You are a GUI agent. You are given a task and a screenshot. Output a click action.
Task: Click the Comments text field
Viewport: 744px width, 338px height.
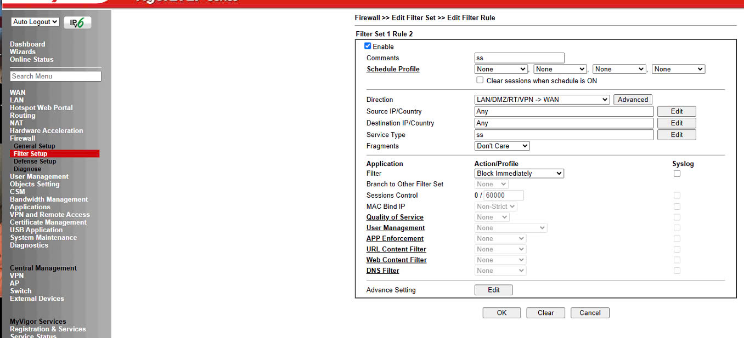coord(519,58)
